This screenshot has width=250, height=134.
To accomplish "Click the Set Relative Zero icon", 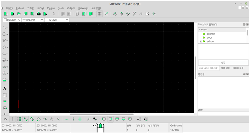I will tap(88, 119).
